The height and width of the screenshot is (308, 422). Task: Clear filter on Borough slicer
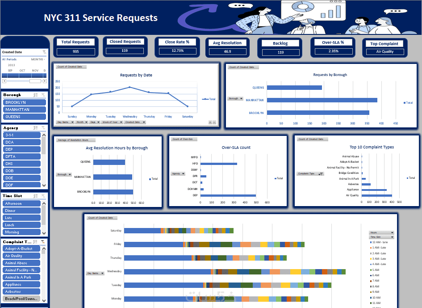pyautogui.click(x=43, y=95)
